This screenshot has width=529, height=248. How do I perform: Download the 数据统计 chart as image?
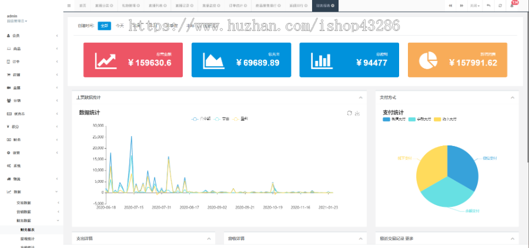coord(357,113)
